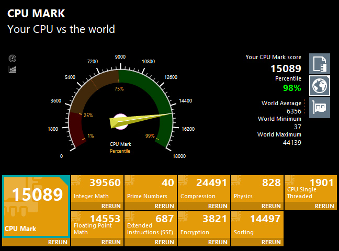Image resolution: width=339 pixels, height=251 pixels.
Task: Select the large CPU Mark 15089 tile
Action: [36, 207]
